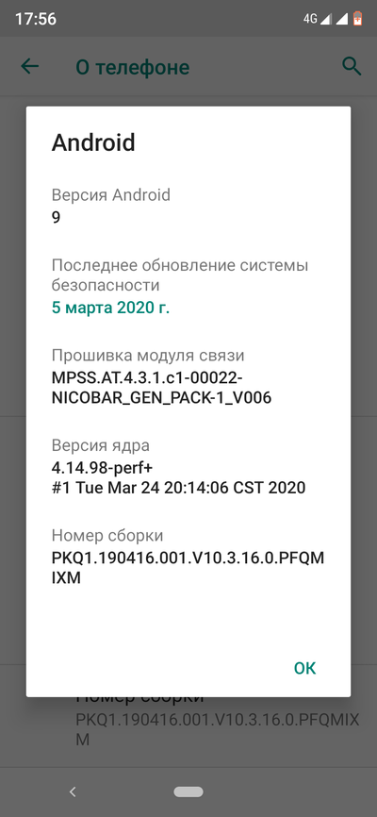Tap the build number PKQ1.190416.001 in dialog
Viewport: 377px width, 817px height.
[x=188, y=567]
